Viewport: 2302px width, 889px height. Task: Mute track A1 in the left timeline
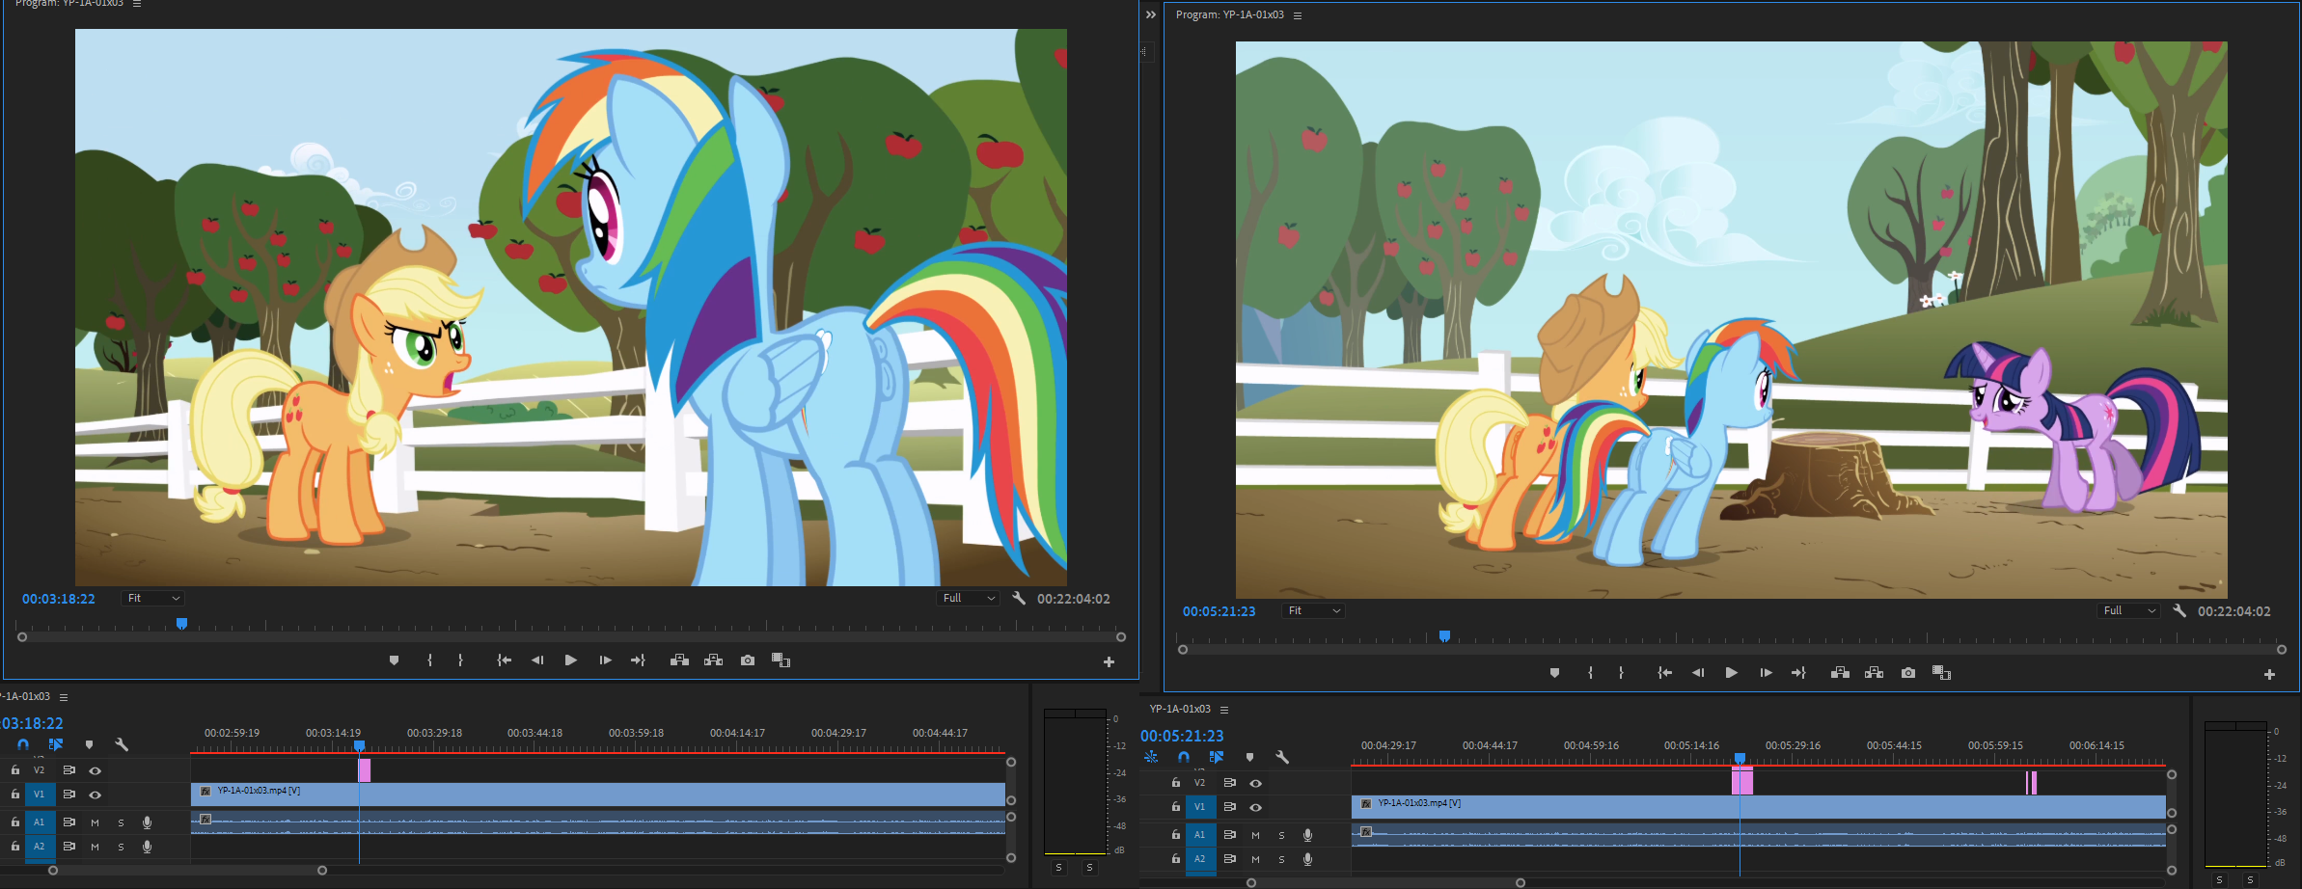(95, 822)
